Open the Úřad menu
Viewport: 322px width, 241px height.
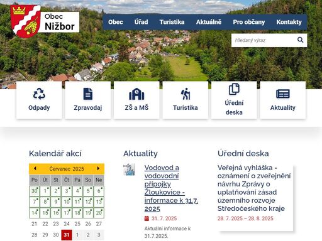coord(141,22)
